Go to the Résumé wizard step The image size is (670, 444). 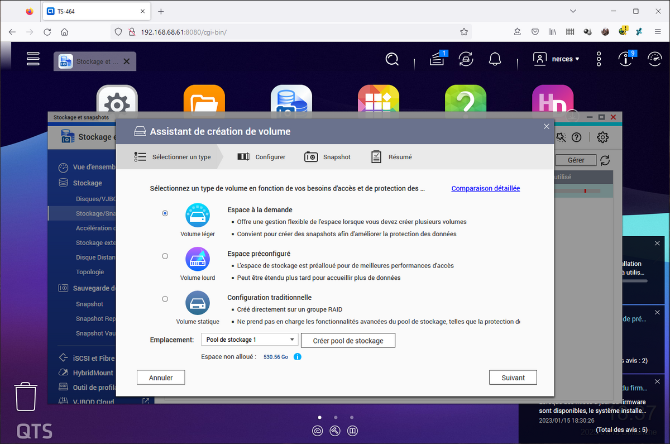[x=391, y=157]
